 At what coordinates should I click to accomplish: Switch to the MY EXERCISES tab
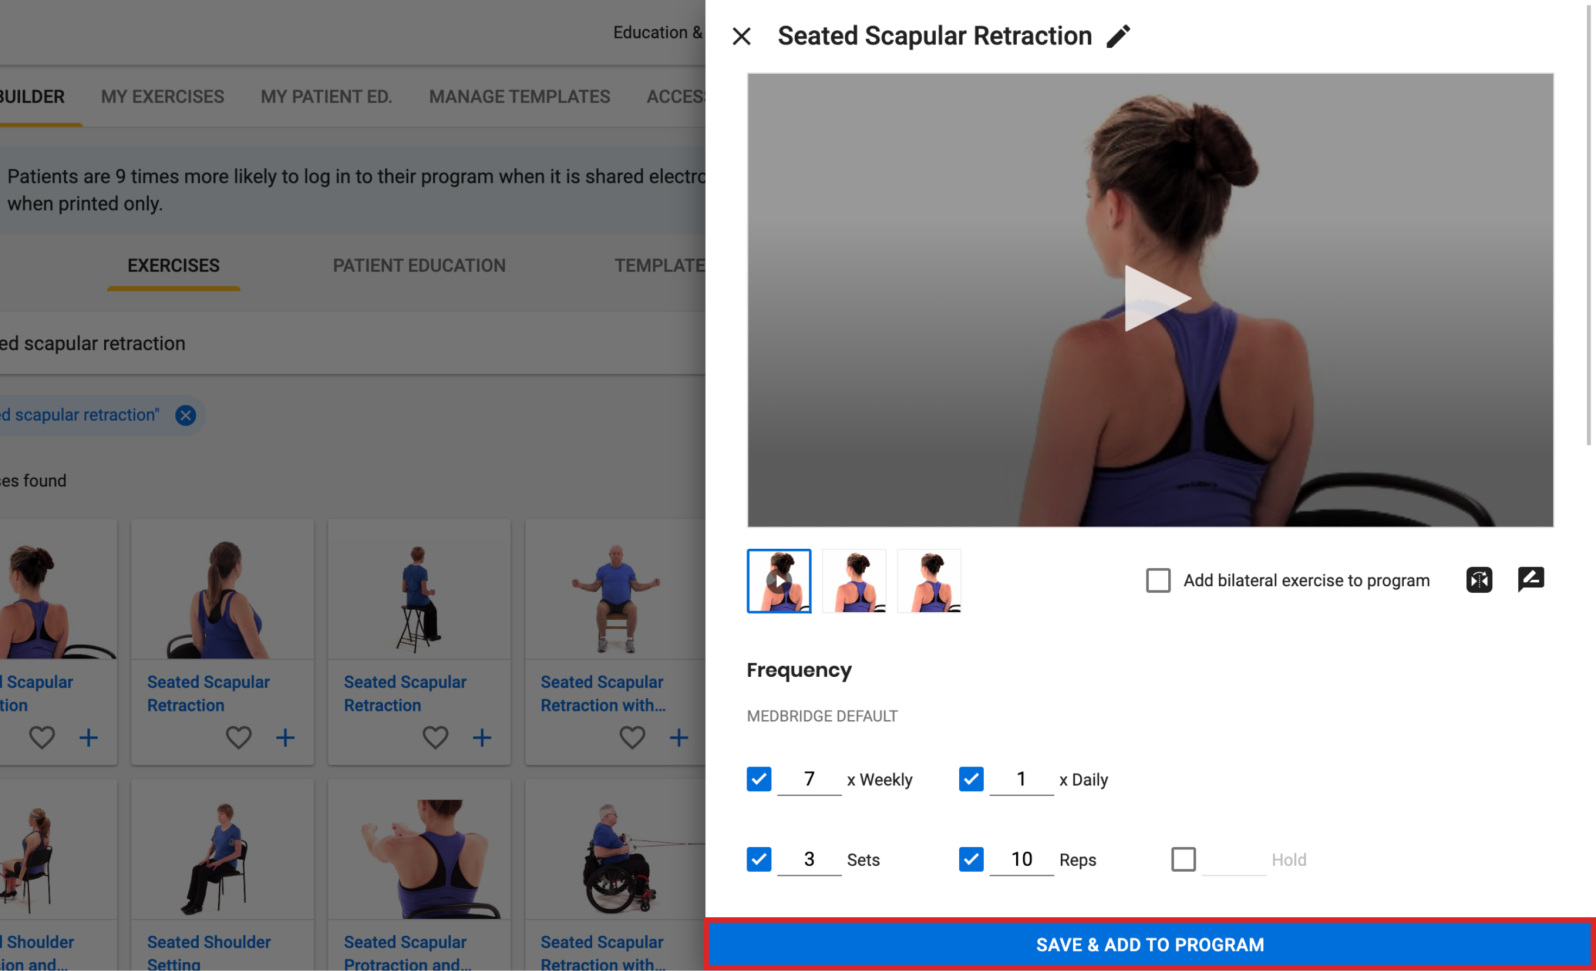pyautogui.click(x=162, y=97)
